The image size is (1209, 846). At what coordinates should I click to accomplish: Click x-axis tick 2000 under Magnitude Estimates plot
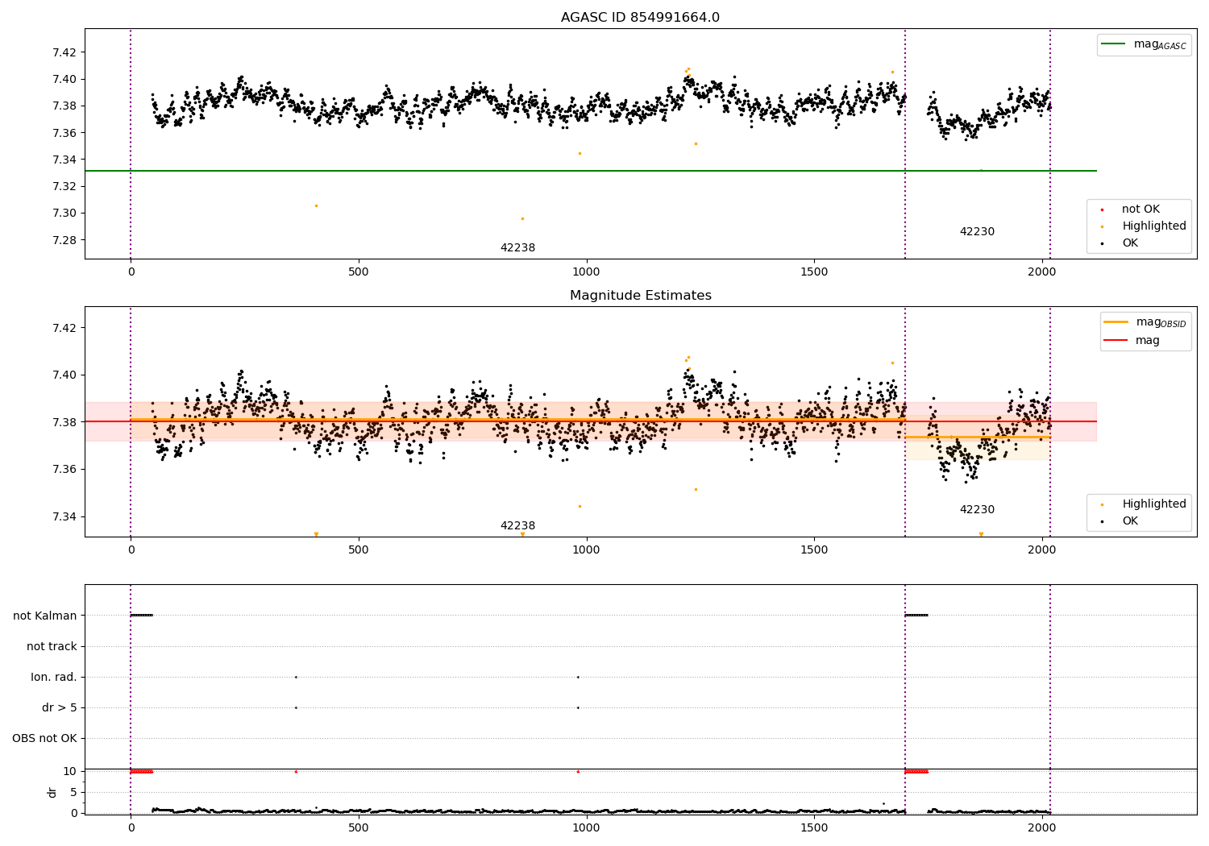tap(1041, 549)
